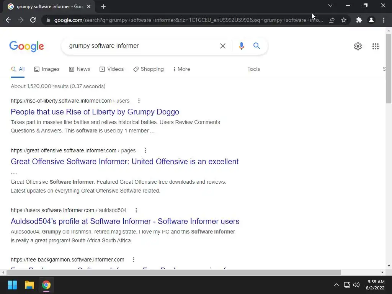Click the scroll down arrow
Viewport: 392px width, 294px height.
[389, 266]
